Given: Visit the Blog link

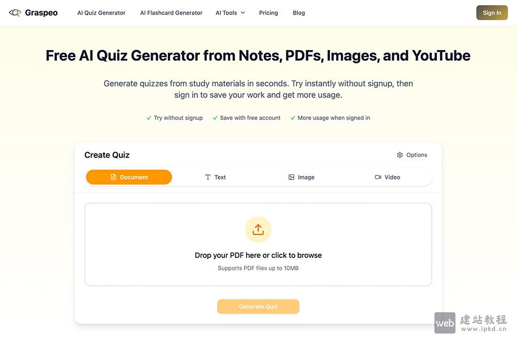Looking at the screenshot, I should [299, 13].
